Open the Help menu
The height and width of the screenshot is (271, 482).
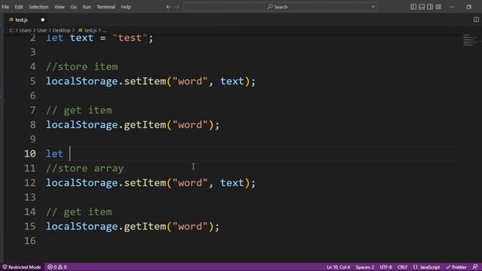(x=126, y=7)
